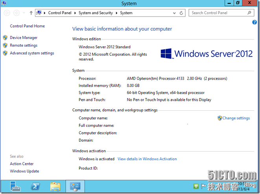Open Advanced system settings
260x194 pixels.
click(32, 53)
